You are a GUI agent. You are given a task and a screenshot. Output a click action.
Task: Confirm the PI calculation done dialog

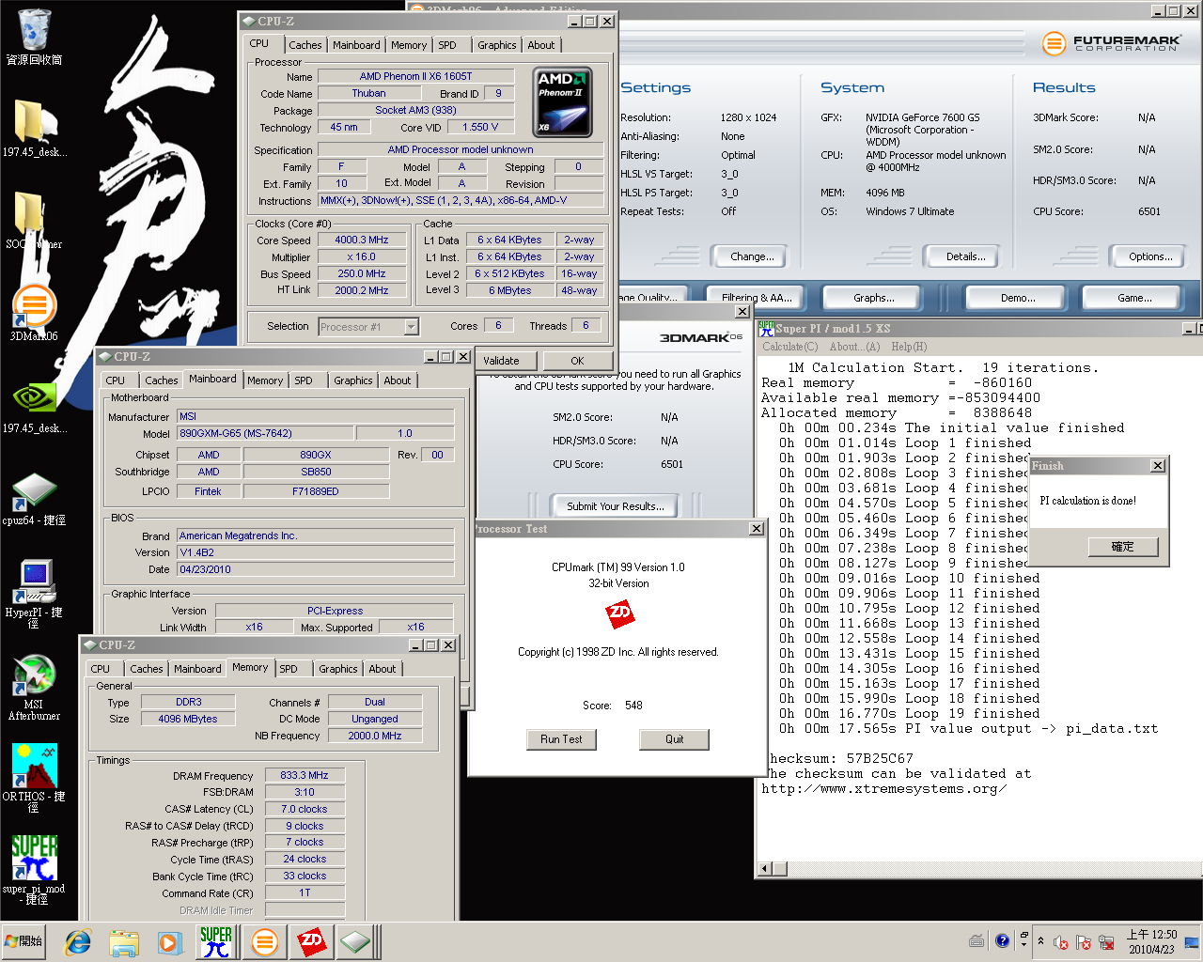(1122, 547)
